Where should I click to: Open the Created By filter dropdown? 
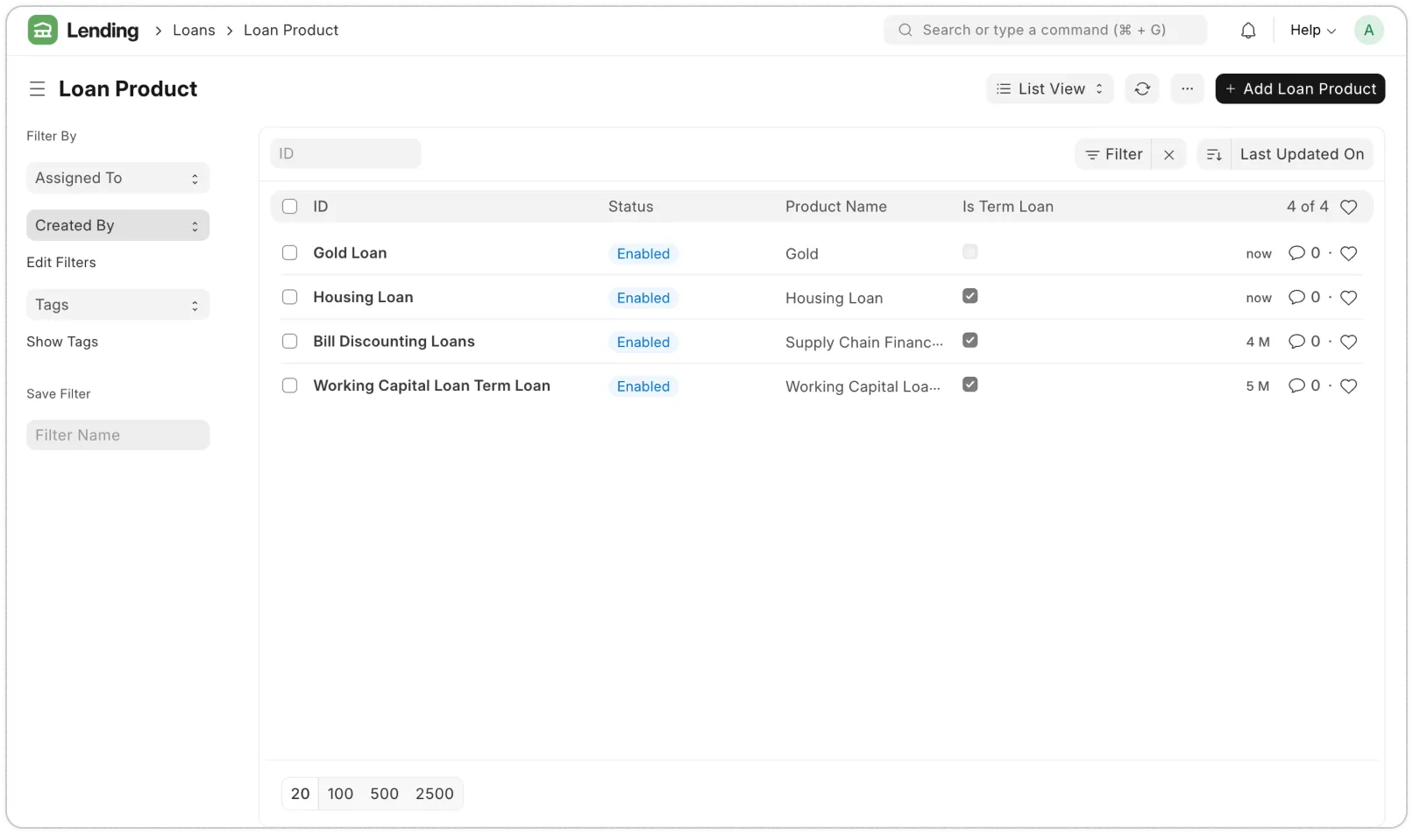[x=117, y=224]
